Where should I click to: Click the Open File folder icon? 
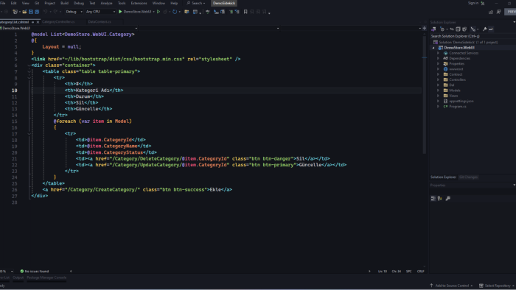(x=24, y=12)
